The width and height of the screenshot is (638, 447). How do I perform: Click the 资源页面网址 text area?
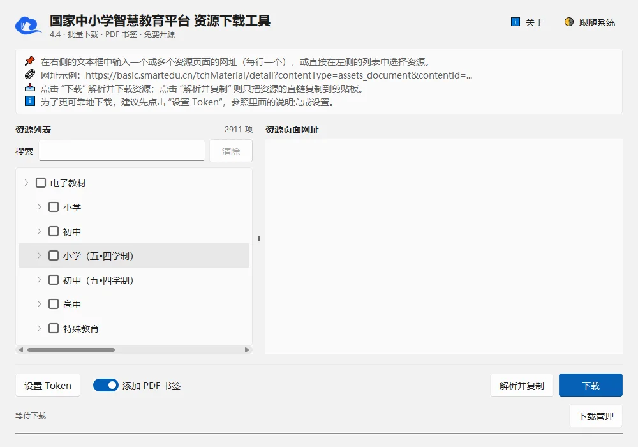pyautogui.click(x=444, y=246)
